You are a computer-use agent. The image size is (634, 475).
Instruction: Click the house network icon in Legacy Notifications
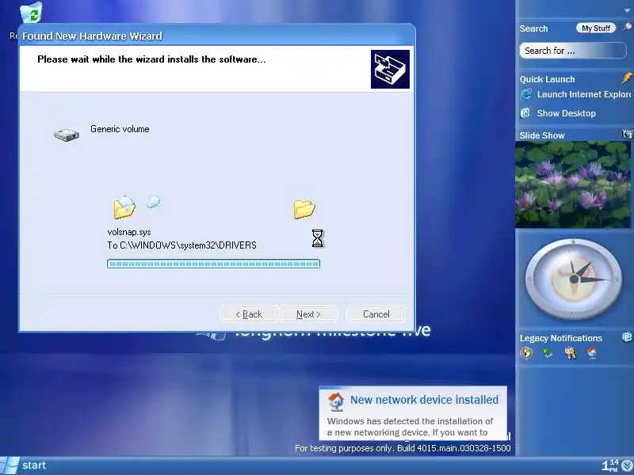[592, 353]
